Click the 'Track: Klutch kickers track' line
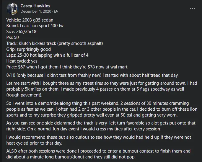 [55, 43]
